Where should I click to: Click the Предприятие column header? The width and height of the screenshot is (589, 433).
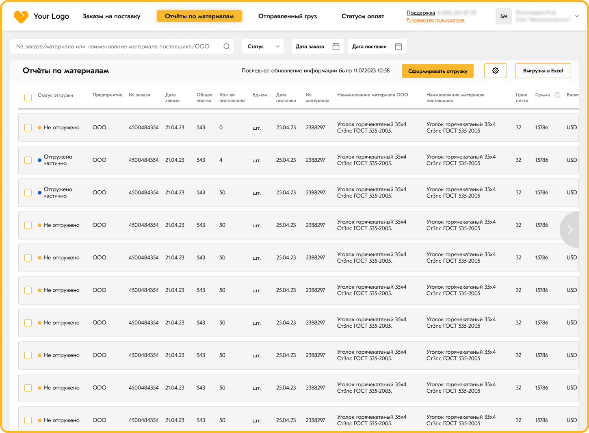pyautogui.click(x=107, y=95)
